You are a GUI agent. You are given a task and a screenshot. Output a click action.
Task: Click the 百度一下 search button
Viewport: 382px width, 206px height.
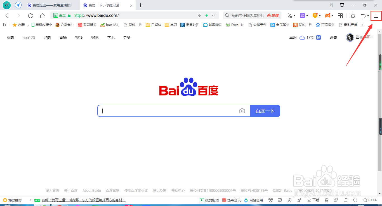coord(265,111)
